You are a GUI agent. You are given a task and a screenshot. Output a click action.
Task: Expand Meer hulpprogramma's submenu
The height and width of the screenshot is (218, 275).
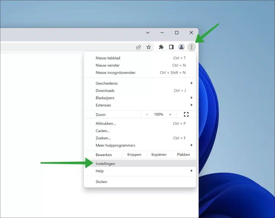pyautogui.click(x=140, y=145)
